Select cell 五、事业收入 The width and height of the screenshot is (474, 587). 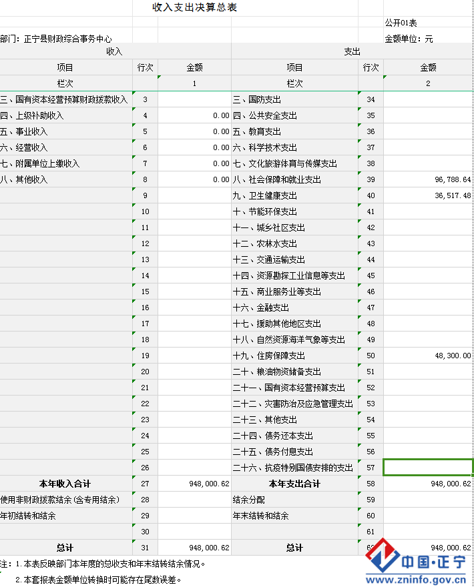pos(66,132)
